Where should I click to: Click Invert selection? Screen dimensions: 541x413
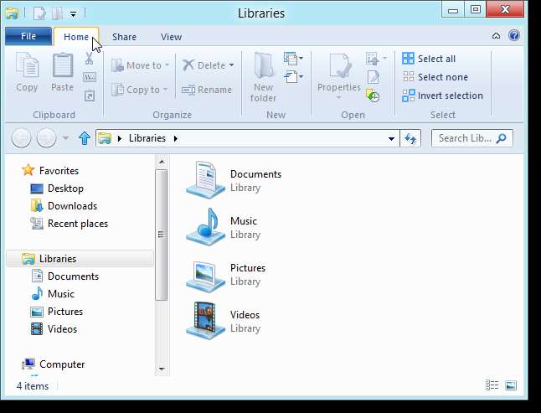(443, 96)
